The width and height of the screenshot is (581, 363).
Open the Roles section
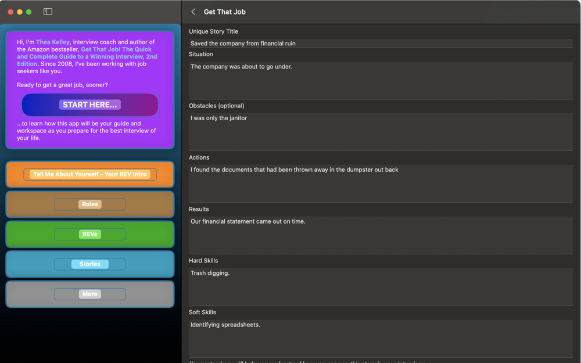[90, 204]
